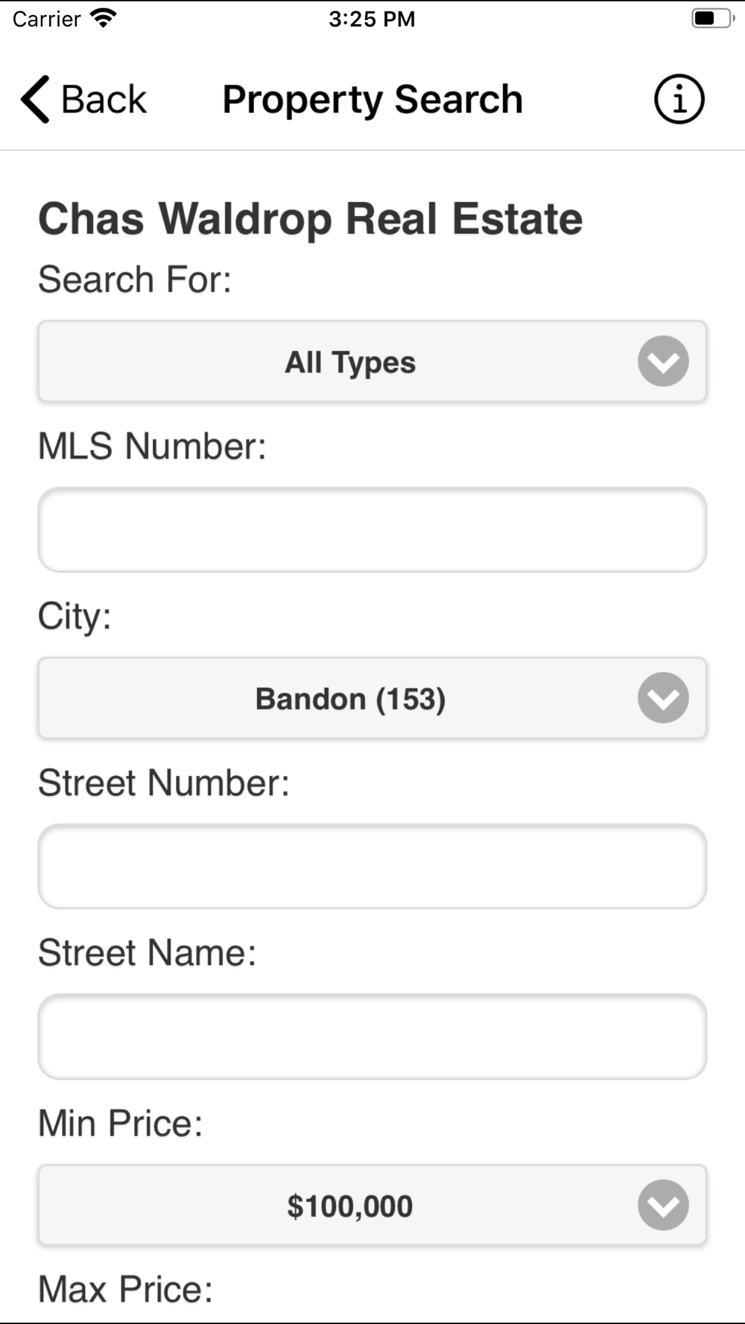The height and width of the screenshot is (1324, 745).
Task: Open the Min Price $100,000 dropdown
Action: [x=372, y=1206]
